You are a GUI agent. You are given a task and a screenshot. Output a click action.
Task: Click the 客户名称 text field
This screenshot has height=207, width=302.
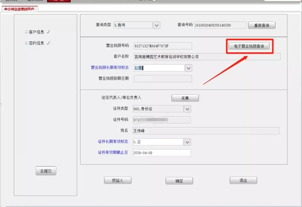pos(207,57)
